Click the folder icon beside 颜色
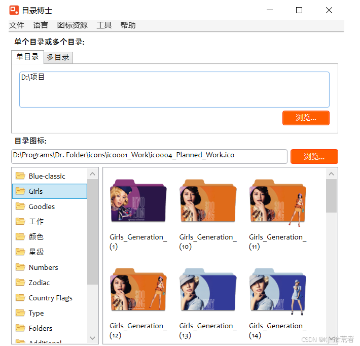The height and width of the screenshot is (346, 360). click(x=20, y=236)
